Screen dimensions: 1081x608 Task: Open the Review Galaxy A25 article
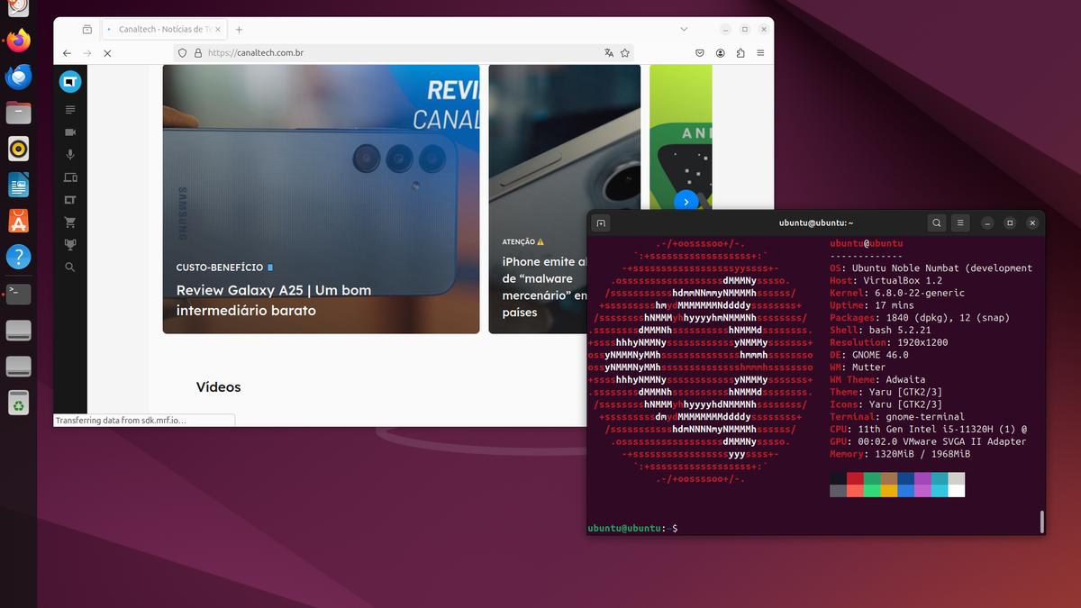coord(273,300)
